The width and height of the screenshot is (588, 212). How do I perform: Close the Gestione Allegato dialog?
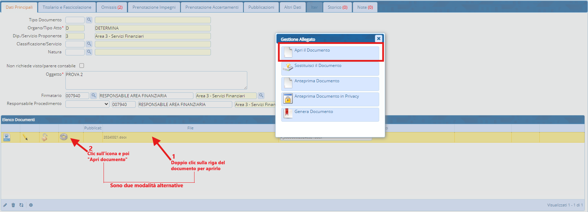(378, 39)
